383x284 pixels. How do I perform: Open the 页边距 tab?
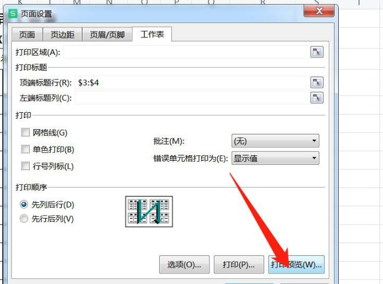62,34
